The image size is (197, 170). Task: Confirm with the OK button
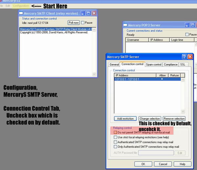[143, 164]
